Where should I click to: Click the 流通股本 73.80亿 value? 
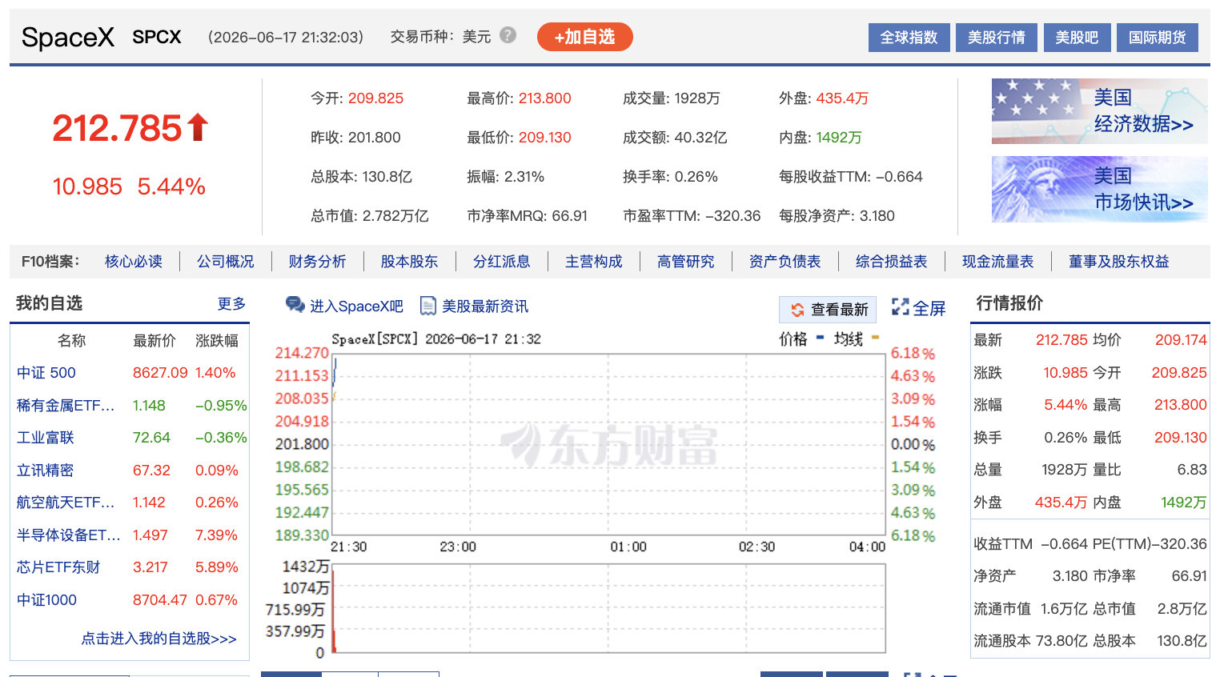(x=1061, y=641)
